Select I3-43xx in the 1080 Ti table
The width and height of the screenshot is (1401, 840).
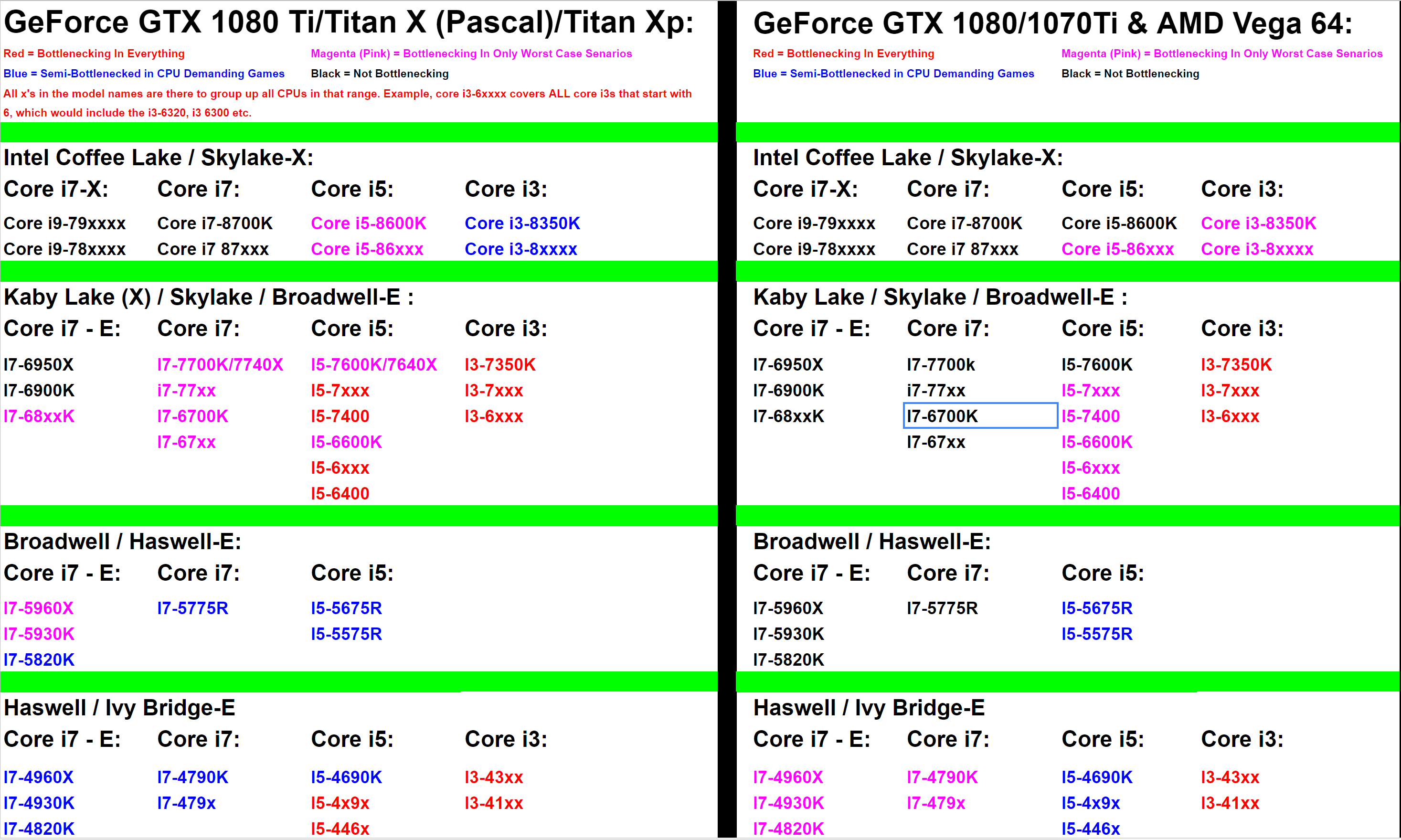494,777
